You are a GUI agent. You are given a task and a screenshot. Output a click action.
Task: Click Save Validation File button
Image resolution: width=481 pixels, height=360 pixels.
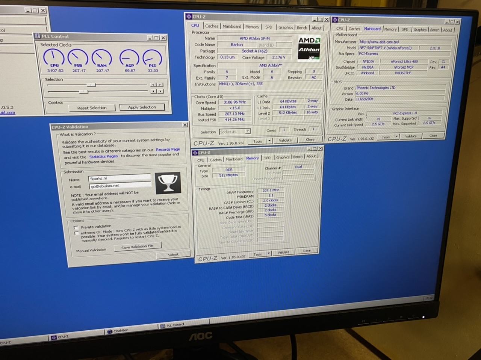[138, 247]
